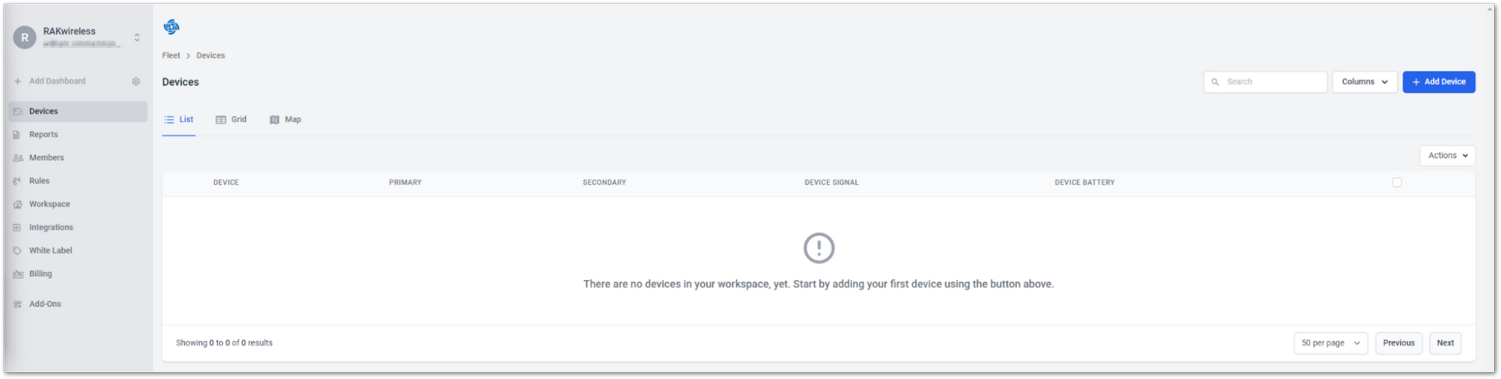The height and width of the screenshot is (379, 1501).
Task: Click the White Label tag icon
Action: point(17,251)
